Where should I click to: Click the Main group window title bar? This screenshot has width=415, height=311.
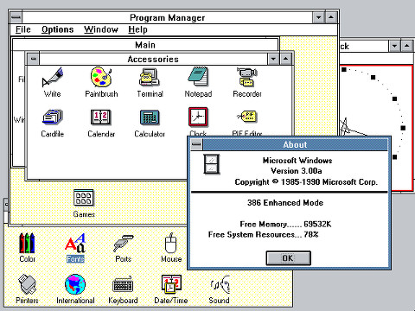point(145,45)
